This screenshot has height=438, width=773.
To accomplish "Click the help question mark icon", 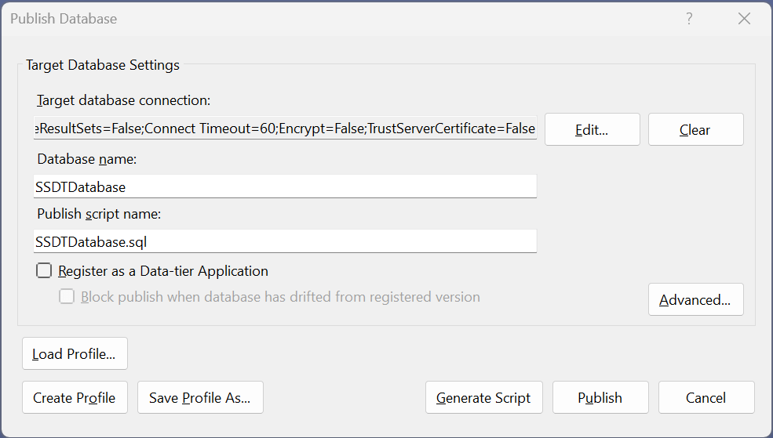I will pos(689,19).
